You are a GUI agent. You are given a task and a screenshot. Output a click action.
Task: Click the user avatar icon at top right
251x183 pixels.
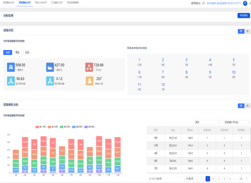pyautogui.click(x=245, y=3)
